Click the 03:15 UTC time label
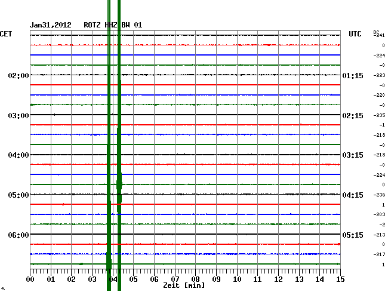This screenshot has height=295, width=388. click(353, 155)
